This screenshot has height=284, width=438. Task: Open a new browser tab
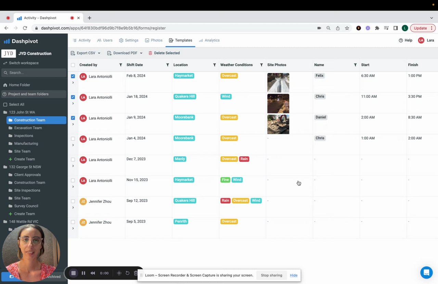click(89, 18)
